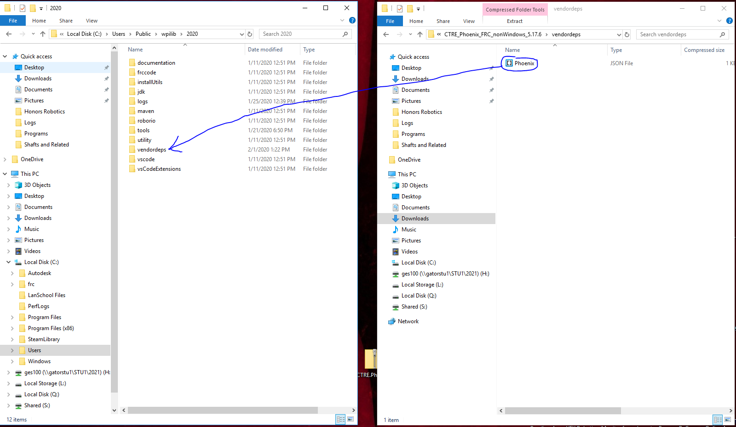The width and height of the screenshot is (736, 427).
Task: Click the search magnifier in Search 2020
Action: [x=345, y=34]
